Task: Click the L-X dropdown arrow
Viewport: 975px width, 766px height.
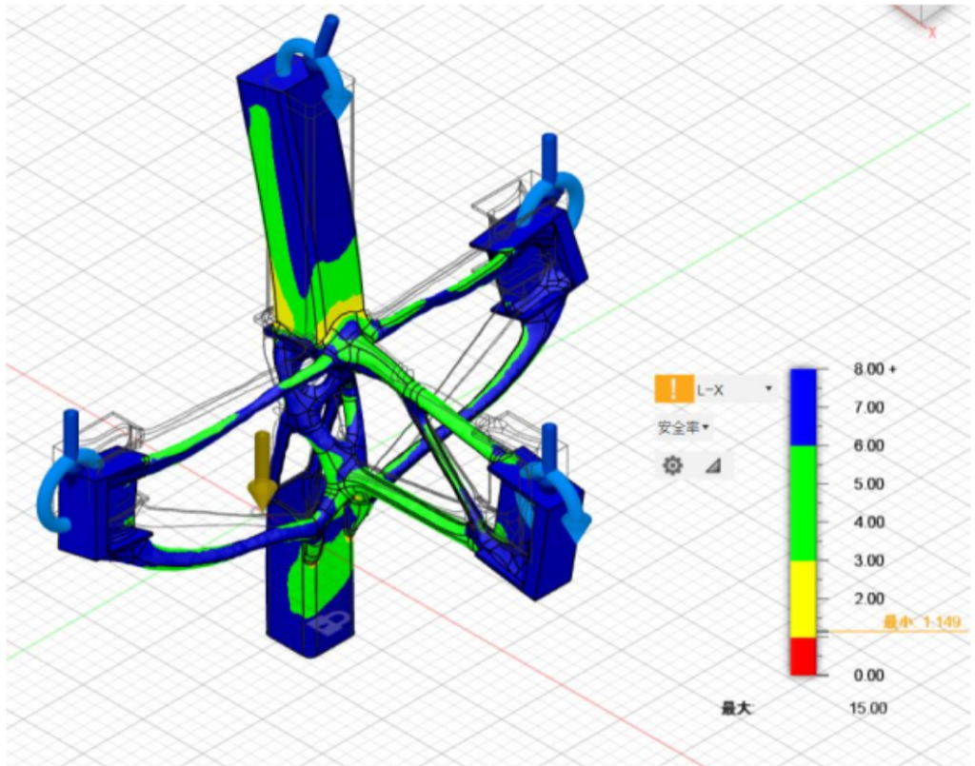Action: point(768,388)
